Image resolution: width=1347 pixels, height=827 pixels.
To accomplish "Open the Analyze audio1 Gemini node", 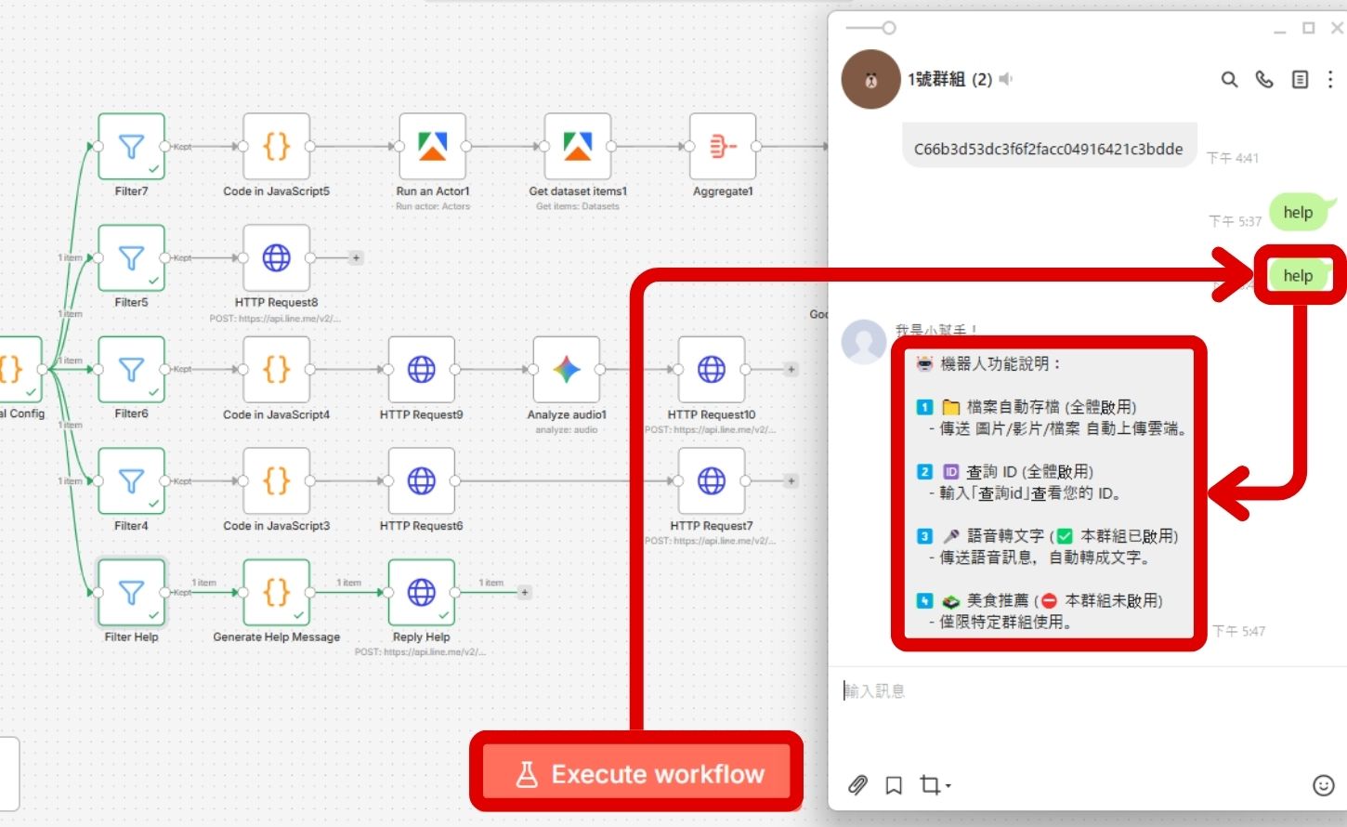I will pyautogui.click(x=566, y=370).
